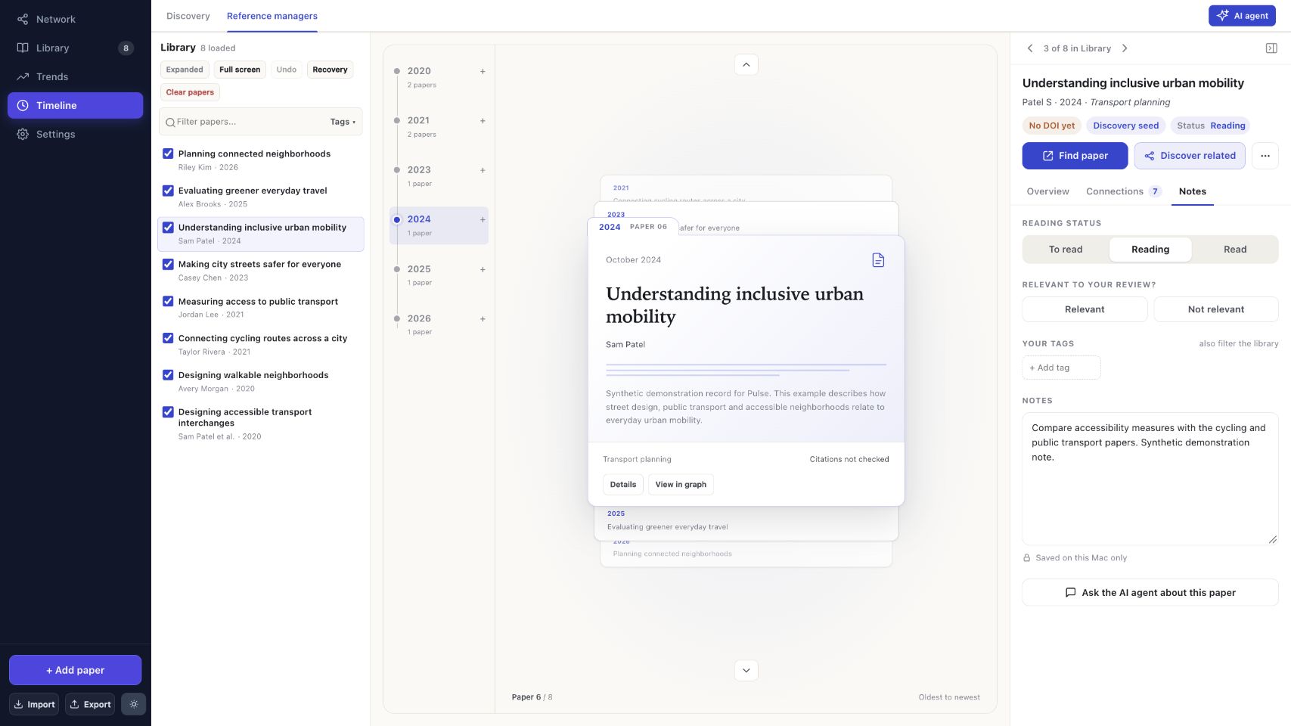Open the Network view in the sidebar
The width and height of the screenshot is (1291, 726).
point(75,19)
